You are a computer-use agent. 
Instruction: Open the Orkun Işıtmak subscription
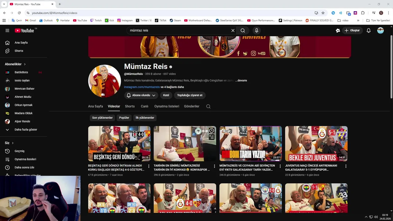point(23,105)
